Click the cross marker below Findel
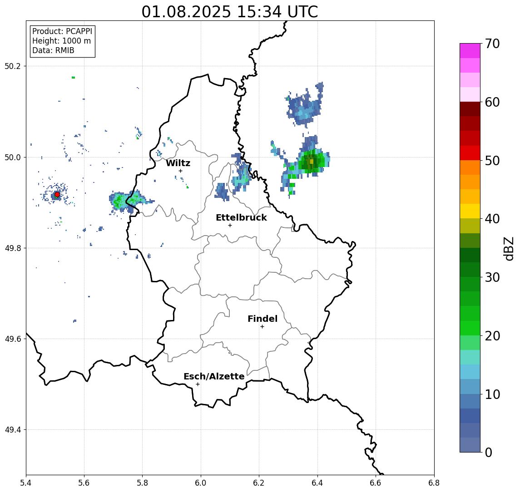The image size is (520, 492). click(x=262, y=327)
